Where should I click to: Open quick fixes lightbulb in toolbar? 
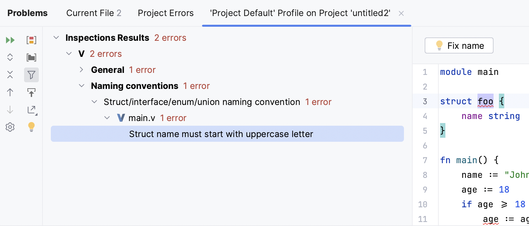pos(31,127)
